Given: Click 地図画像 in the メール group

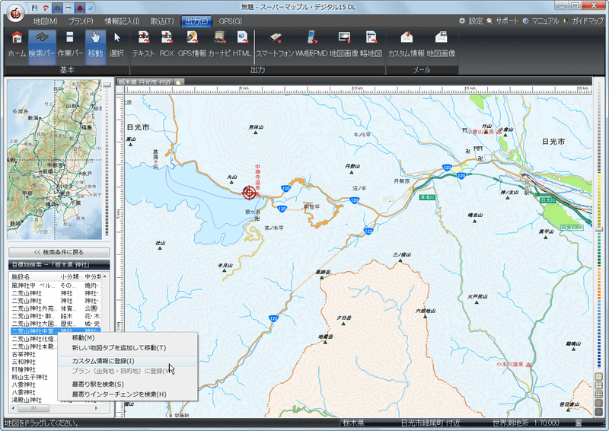Looking at the screenshot, I should click(x=442, y=45).
